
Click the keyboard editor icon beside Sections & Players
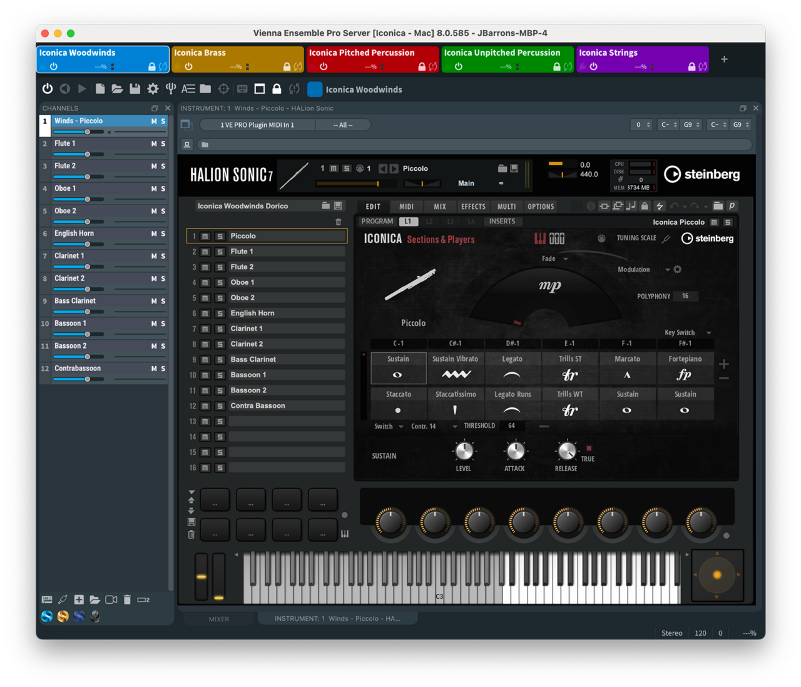[x=539, y=238]
